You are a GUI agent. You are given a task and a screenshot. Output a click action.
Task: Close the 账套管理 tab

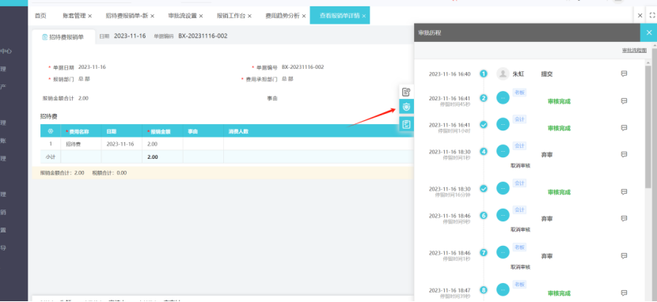(89, 16)
